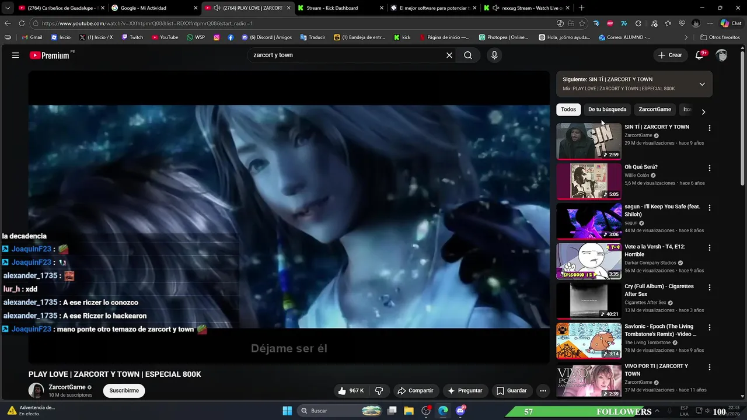The height and width of the screenshot is (420, 747).
Task: Collapse the playlist panel chevron
Action: tap(702, 84)
